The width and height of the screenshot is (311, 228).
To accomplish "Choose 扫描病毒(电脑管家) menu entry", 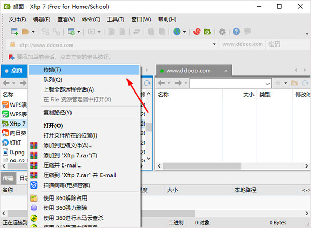I will pos(84,185).
